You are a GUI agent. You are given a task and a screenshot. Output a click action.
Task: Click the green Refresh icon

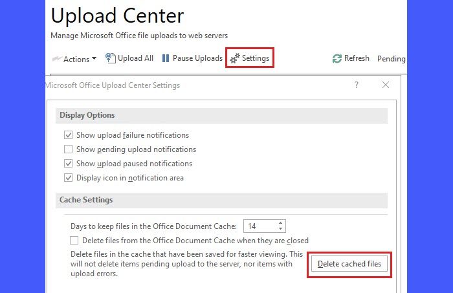click(337, 58)
